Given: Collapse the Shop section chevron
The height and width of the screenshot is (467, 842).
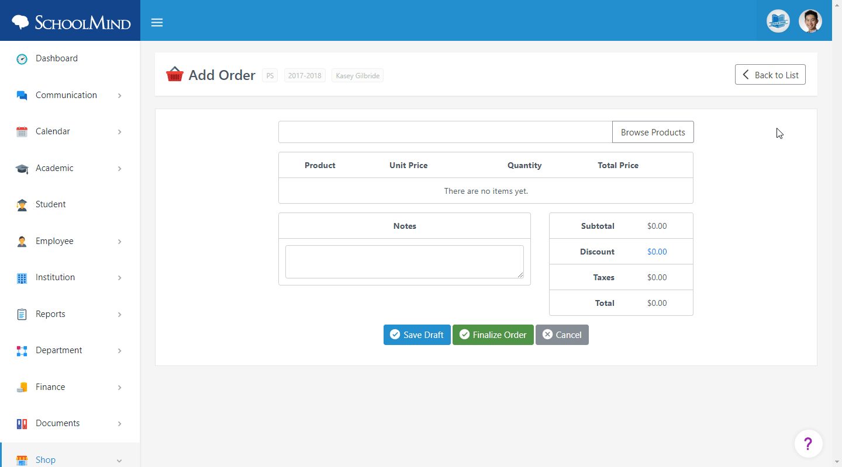Looking at the screenshot, I should pos(120,460).
